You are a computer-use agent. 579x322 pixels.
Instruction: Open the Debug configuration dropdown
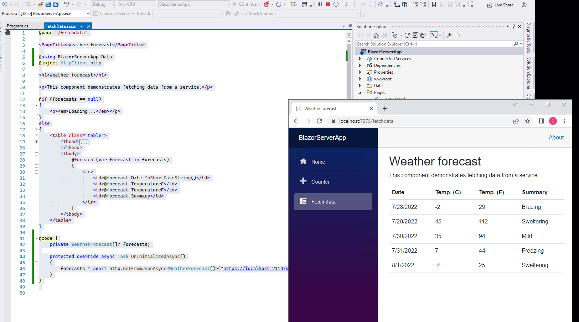[x=103, y=4]
